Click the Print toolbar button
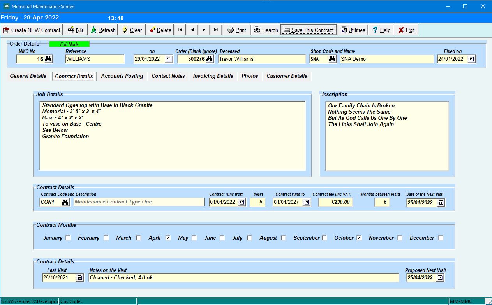Screen dimensions: 492x305 (237, 30)
